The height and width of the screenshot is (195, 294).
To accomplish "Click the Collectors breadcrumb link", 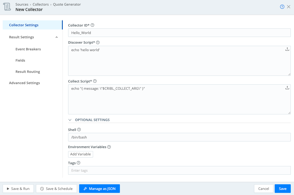I will click(x=41, y=5).
